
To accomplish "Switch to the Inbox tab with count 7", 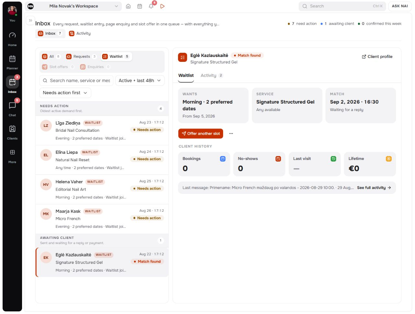I will pyautogui.click(x=50, y=33).
